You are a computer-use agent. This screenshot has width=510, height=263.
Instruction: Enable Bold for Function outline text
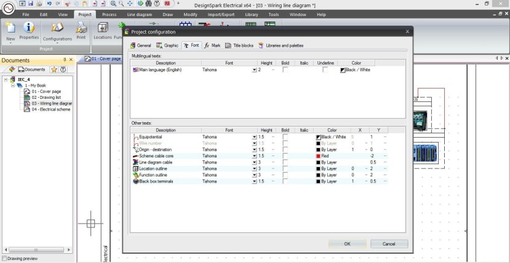click(285, 175)
